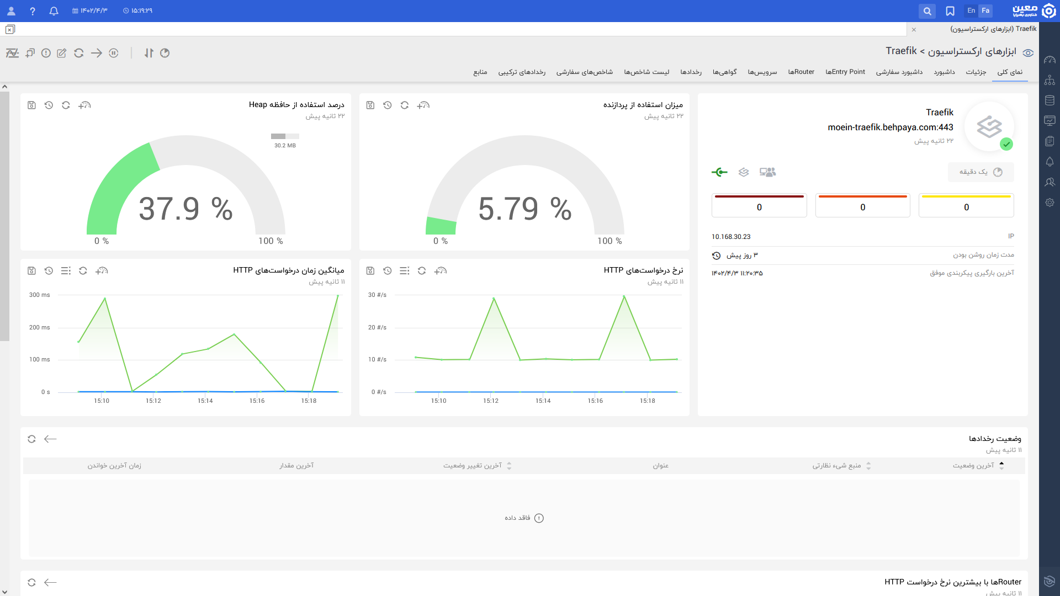Click the right arrow toolbar icon

point(97,53)
